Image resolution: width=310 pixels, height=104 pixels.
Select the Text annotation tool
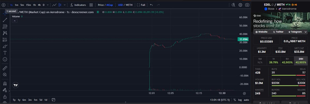point(5,53)
